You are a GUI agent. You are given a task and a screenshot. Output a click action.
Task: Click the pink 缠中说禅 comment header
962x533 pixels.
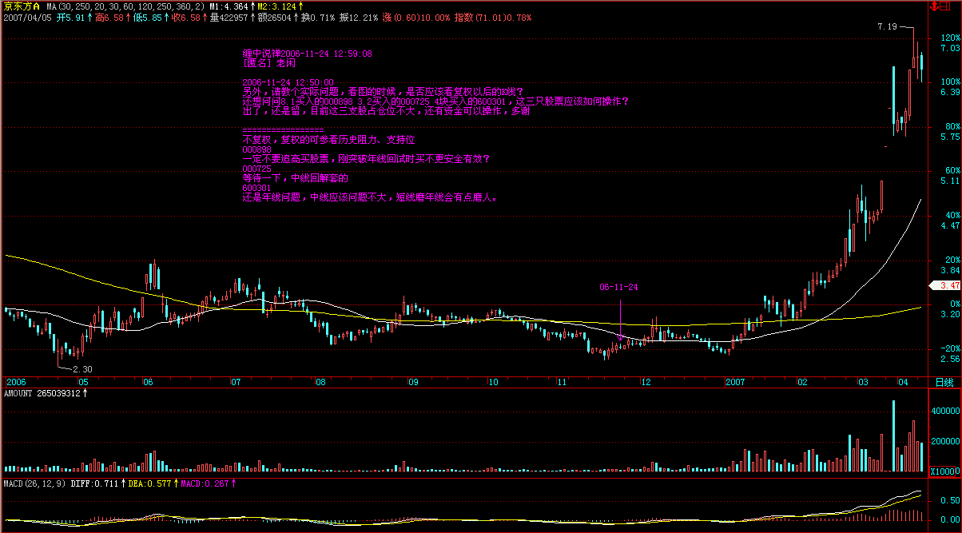[307, 54]
